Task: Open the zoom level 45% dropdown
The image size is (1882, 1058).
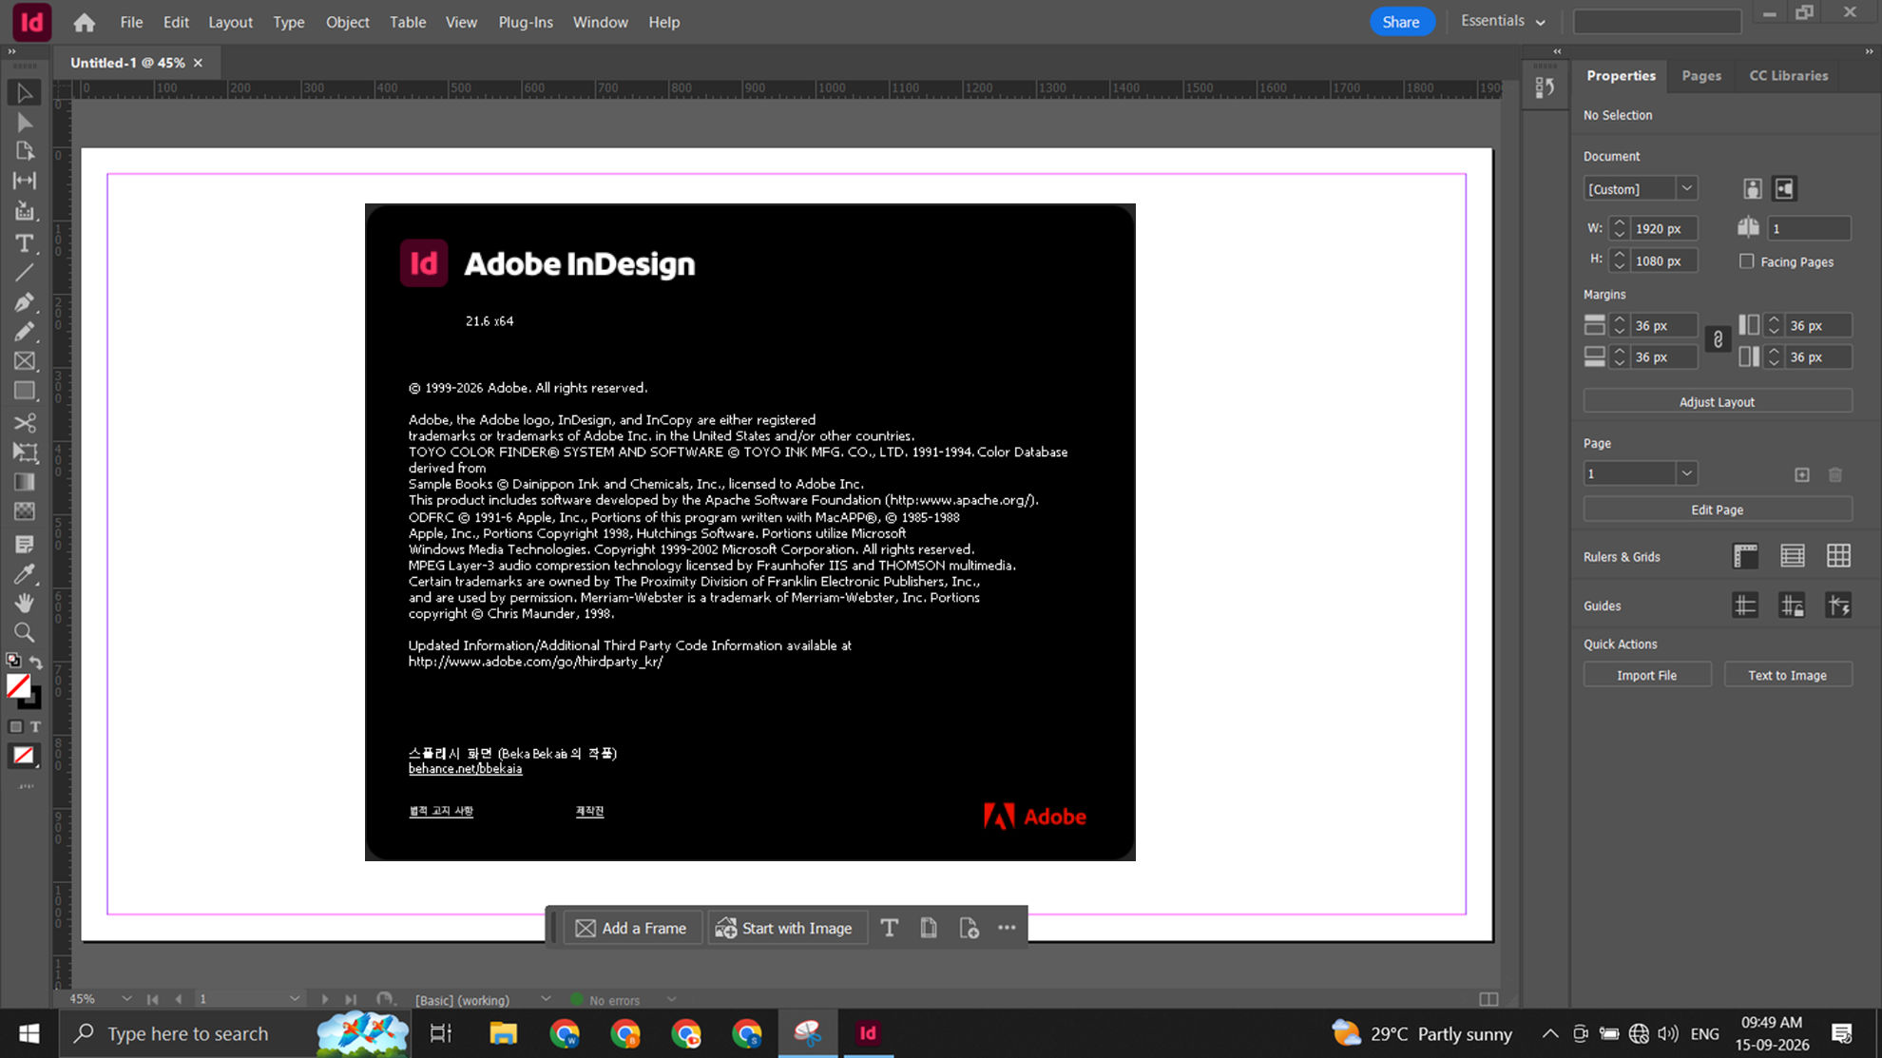Action: tap(126, 998)
